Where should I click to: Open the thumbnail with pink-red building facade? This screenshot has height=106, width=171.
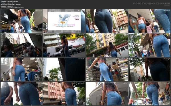64,93
